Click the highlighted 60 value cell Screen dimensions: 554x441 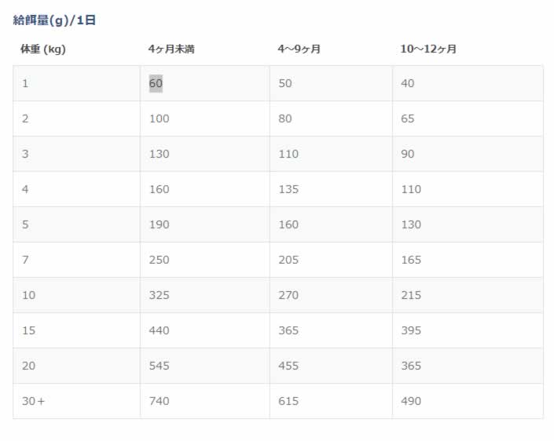156,83
